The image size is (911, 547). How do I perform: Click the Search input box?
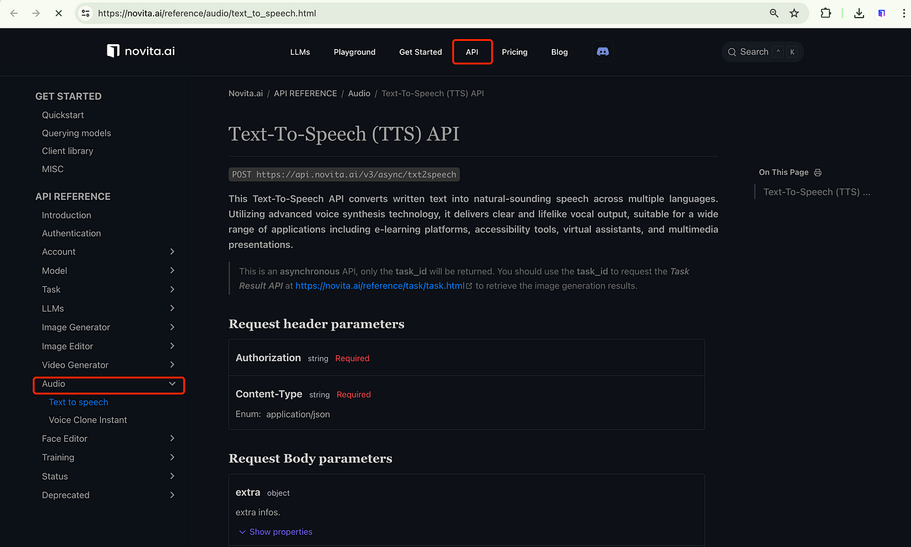click(x=762, y=52)
